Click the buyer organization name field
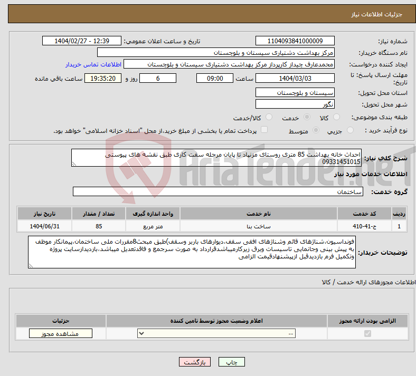Viewport: 416px width, 376px height. tap(216, 52)
